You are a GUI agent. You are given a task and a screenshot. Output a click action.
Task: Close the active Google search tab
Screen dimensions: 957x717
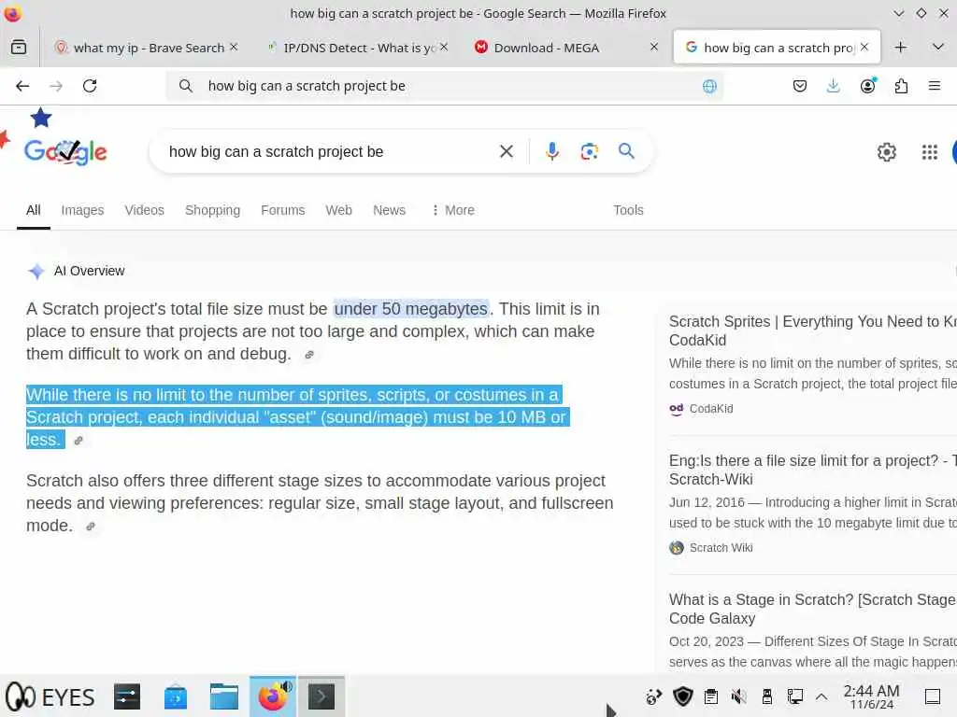(x=864, y=47)
